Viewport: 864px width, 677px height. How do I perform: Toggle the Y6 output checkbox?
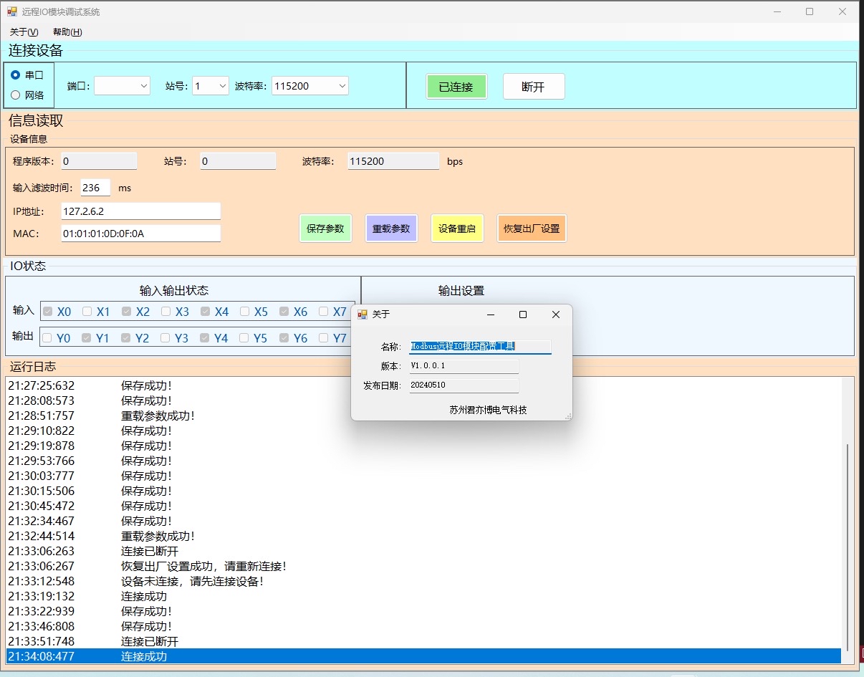pyautogui.click(x=284, y=338)
